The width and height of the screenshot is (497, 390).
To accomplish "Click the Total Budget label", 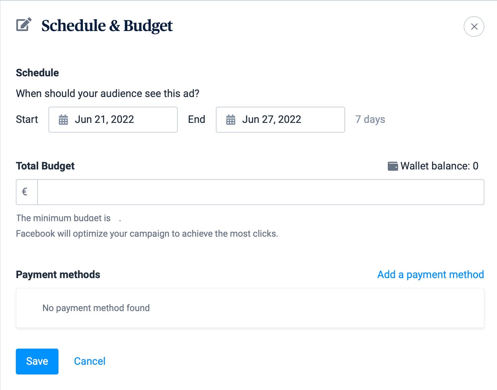I will [x=45, y=166].
